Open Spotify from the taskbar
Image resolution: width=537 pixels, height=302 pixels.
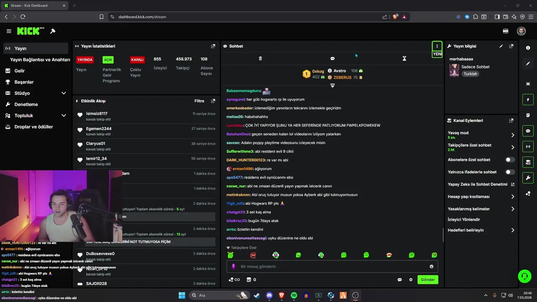click(x=294, y=295)
